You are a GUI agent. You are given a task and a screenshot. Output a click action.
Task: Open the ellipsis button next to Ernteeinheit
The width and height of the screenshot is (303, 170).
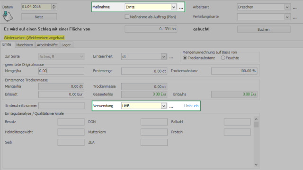point(171,57)
